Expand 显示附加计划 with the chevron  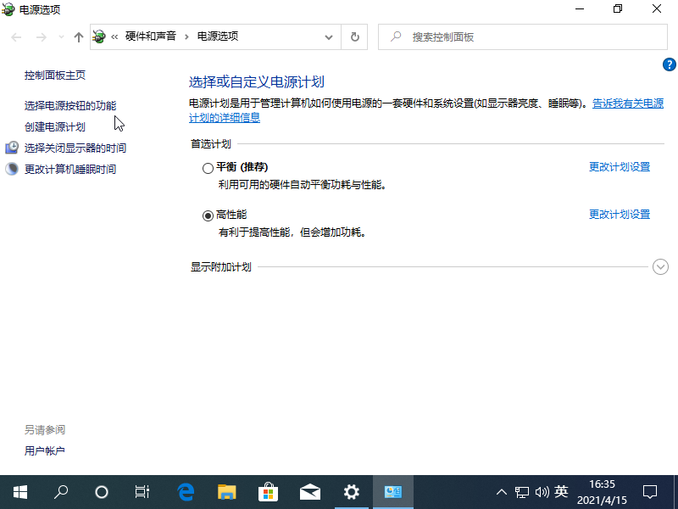pyautogui.click(x=660, y=266)
